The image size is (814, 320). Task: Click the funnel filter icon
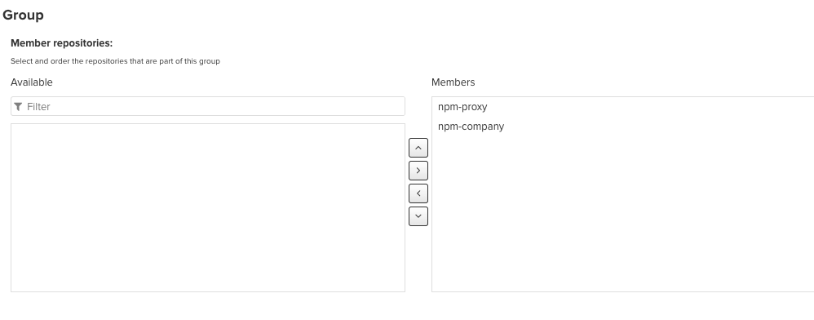point(18,106)
